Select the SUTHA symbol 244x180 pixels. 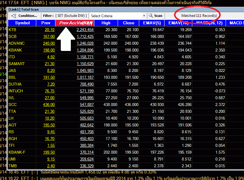click(15, 84)
